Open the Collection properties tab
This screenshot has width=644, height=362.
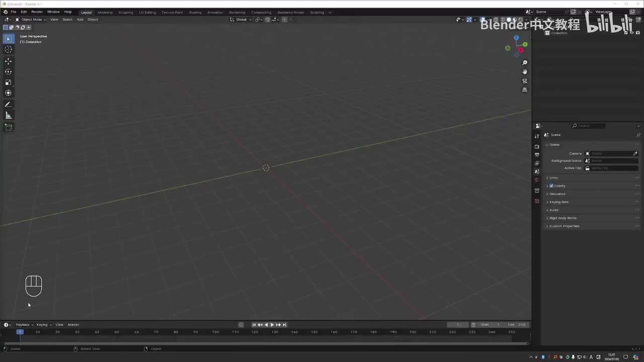pyautogui.click(x=537, y=191)
